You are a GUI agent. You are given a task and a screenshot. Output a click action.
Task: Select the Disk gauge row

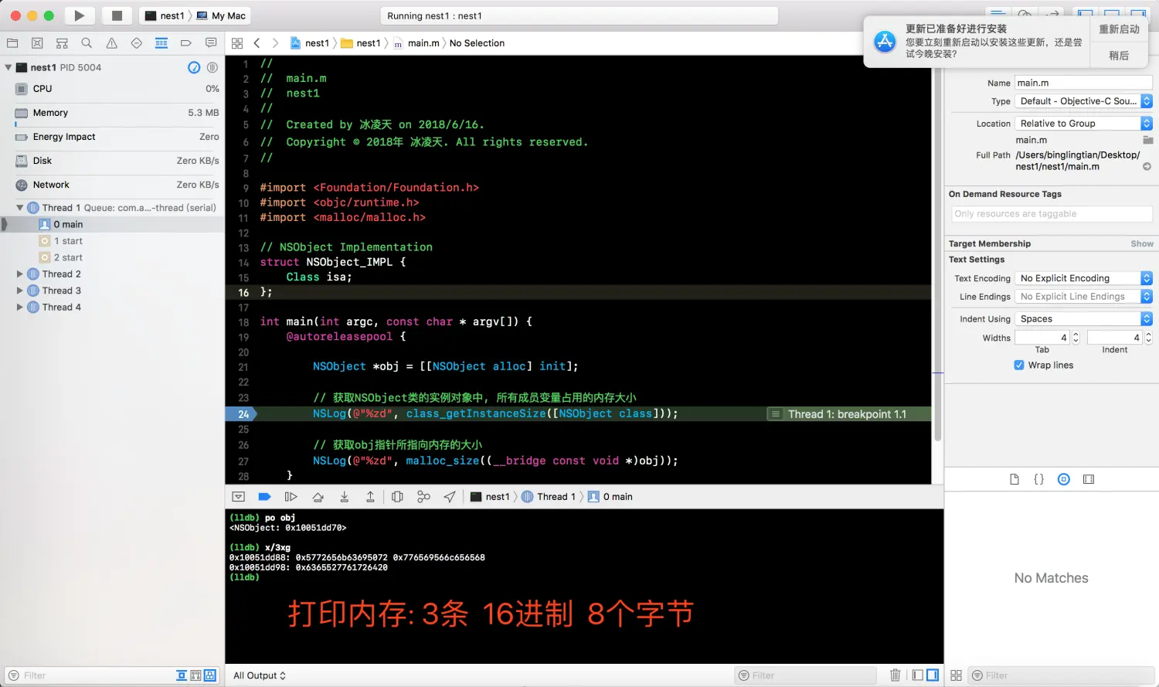[112, 161]
